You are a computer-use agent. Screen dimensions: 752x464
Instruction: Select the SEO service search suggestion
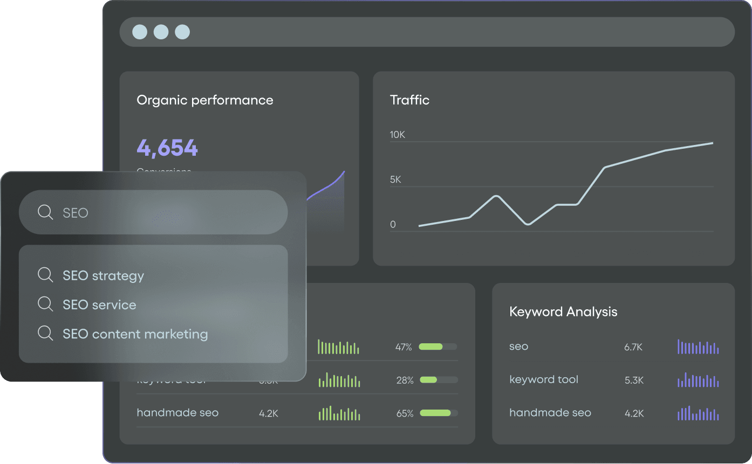click(x=99, y=304)
